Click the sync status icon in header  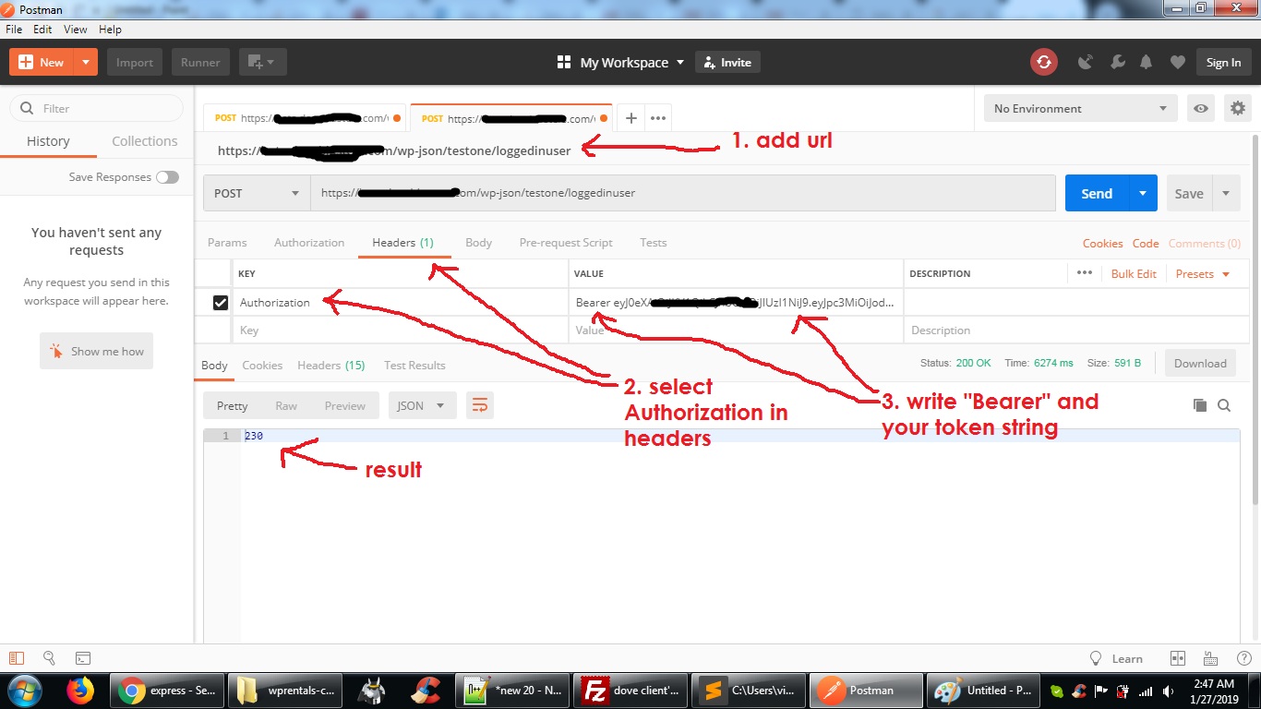click(x=1043, y=62)
